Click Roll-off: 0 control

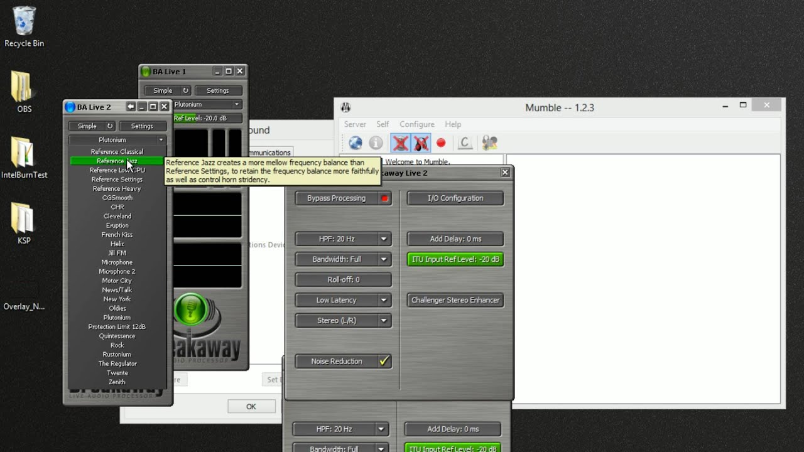point(344,280)
